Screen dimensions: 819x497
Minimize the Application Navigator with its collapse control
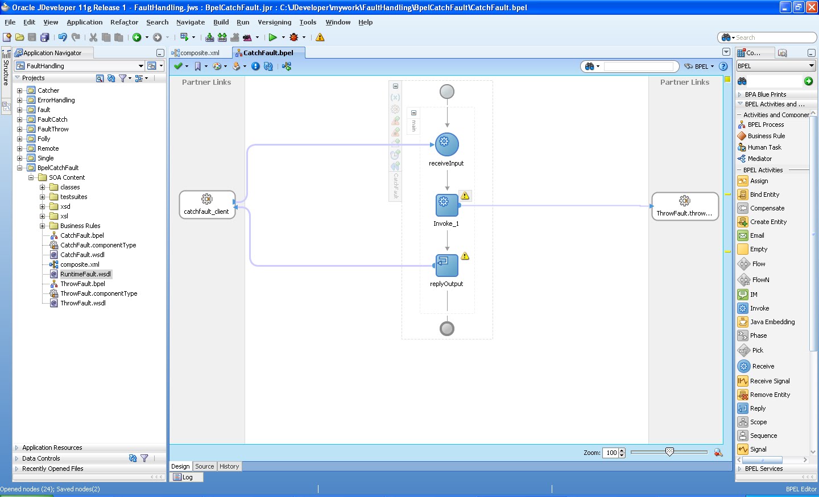click(160, 52)
